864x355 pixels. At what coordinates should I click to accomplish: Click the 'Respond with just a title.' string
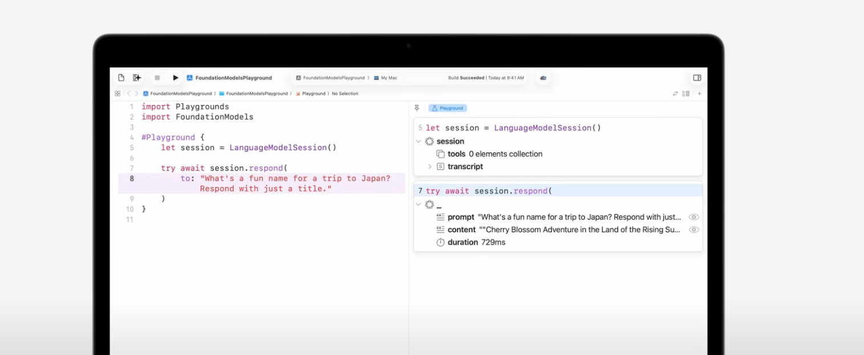pos(266,189)
